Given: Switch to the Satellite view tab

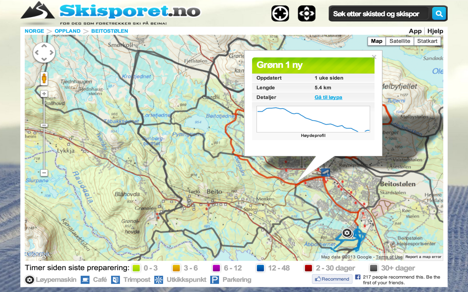Looking at the screenshot, I should click(x=400, y=41).
